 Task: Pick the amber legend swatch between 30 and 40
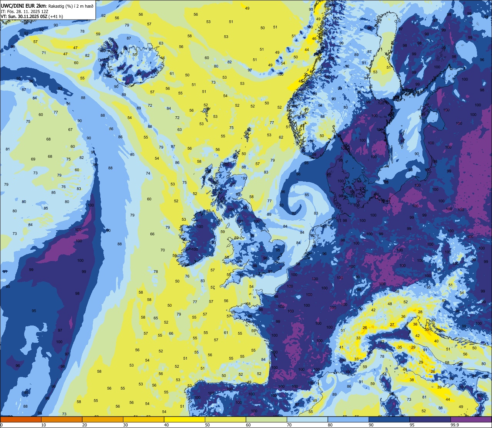[143, 419]
